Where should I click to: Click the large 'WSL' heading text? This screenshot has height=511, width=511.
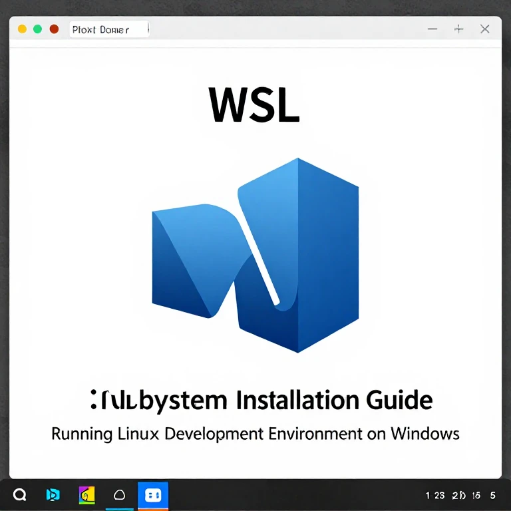tap(255, 104)
